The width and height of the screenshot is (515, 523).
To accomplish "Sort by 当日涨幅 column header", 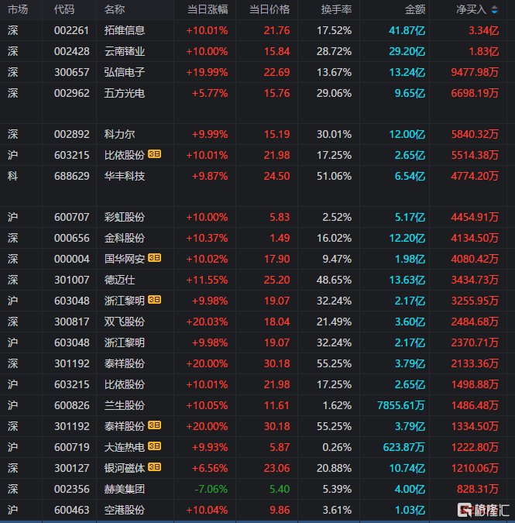I will click(208, 10).
